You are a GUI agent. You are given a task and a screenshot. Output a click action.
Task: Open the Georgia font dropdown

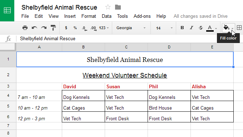tap(131, 28)
